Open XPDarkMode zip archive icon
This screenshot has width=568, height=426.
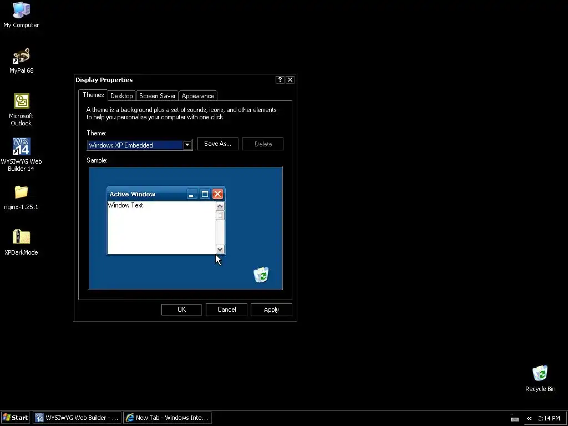click(x=21, y=243)
